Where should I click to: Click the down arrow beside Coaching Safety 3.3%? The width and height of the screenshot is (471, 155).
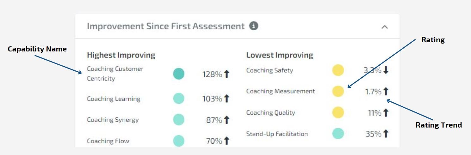tap(386, 70)
